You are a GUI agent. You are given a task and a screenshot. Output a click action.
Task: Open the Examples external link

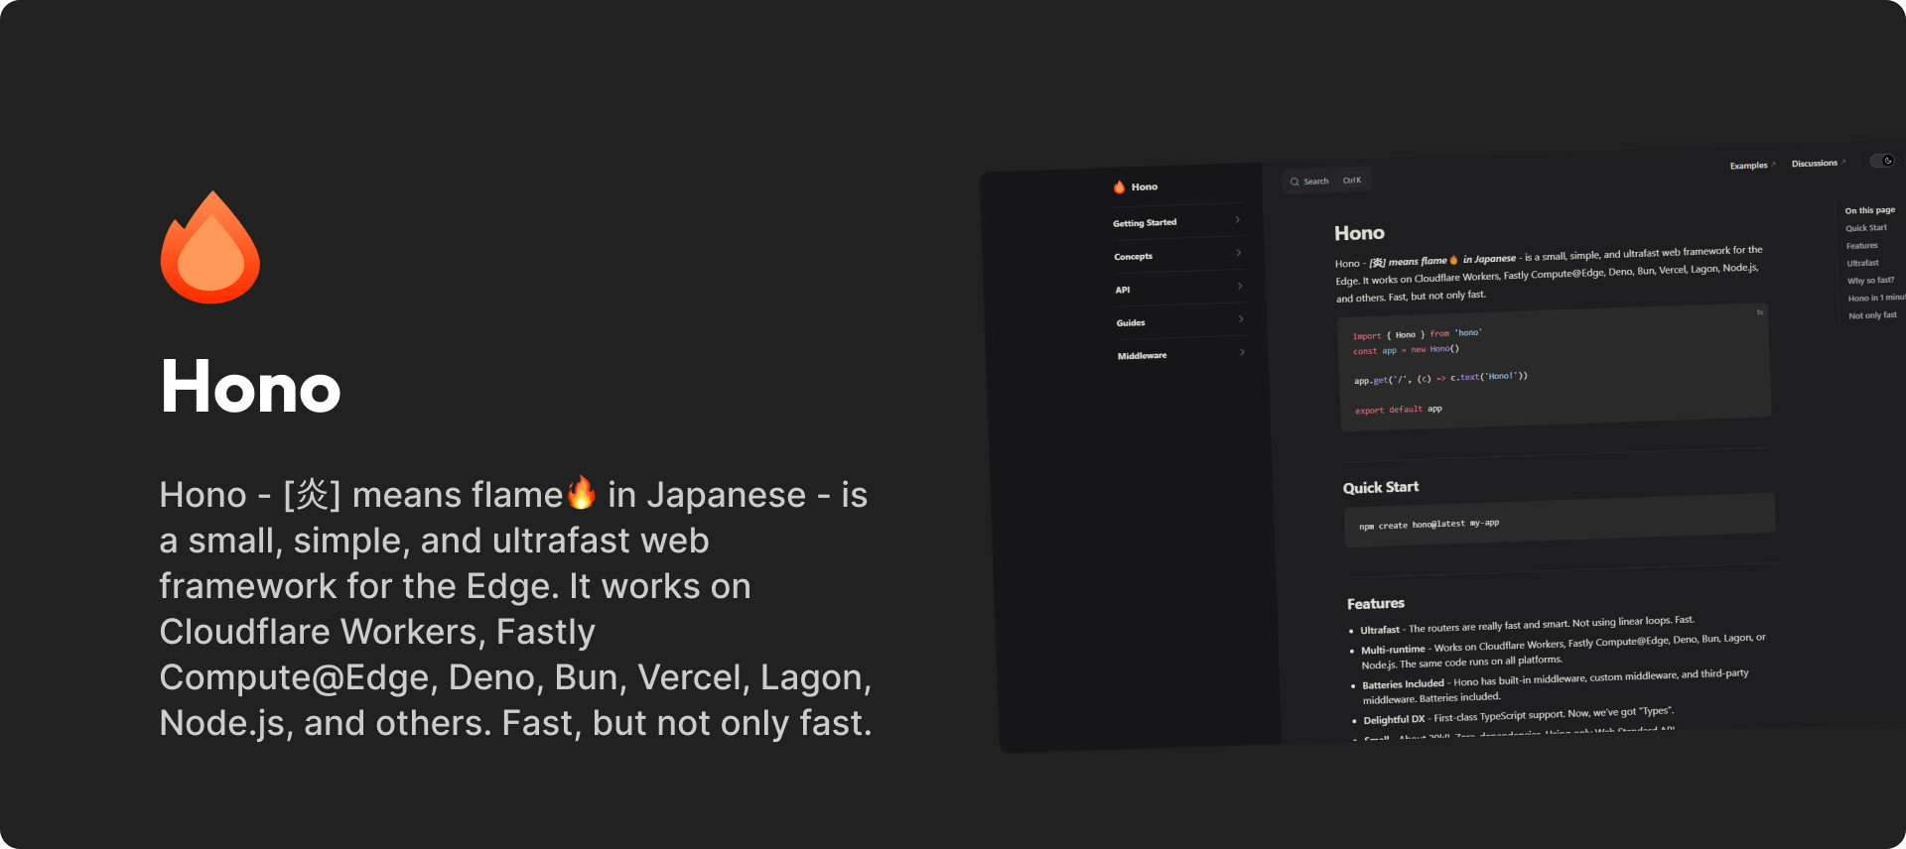[x=1752, y=166]
